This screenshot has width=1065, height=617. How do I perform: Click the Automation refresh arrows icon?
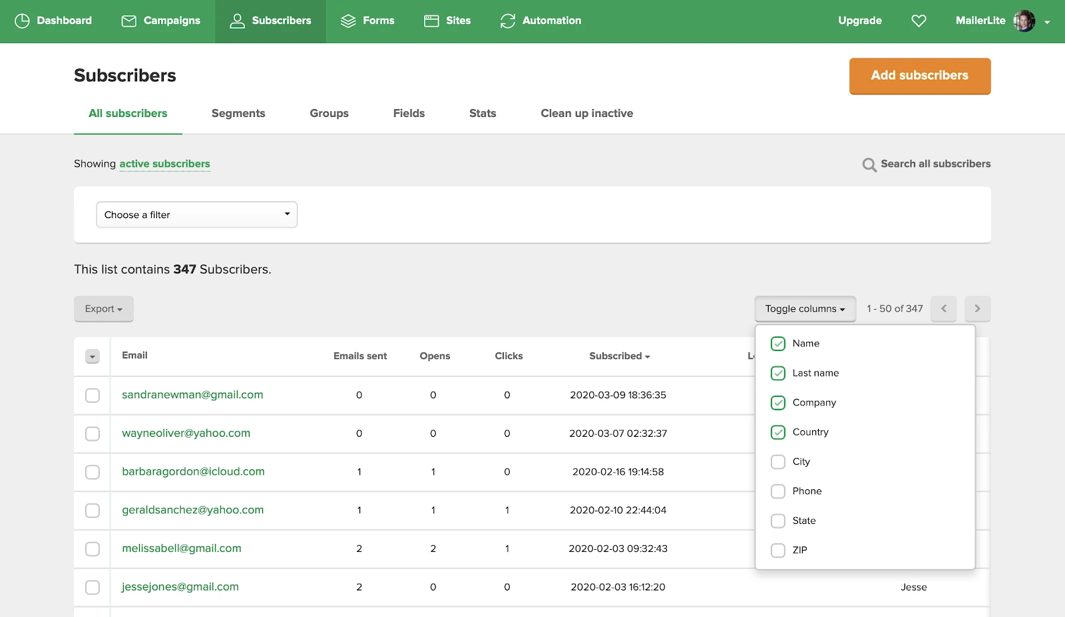coord(508,21)
